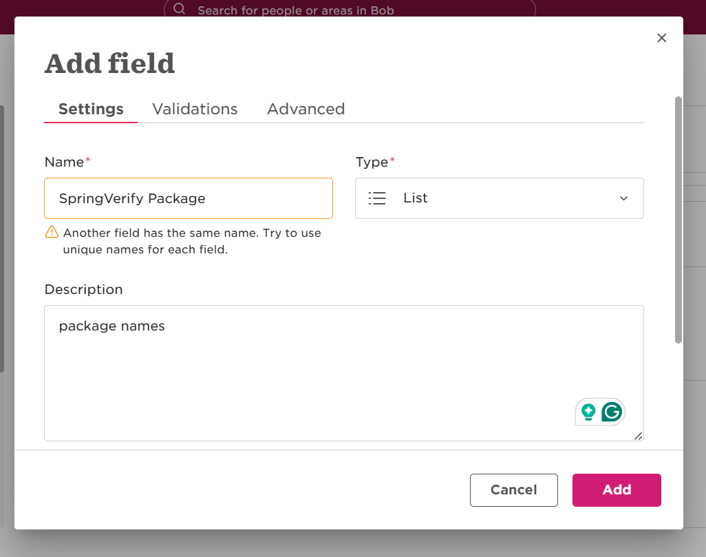Image resolution: width=706 pixels, height=557 pixels.
Task: Click the magnifier icon in the search bar
Action: 179,8
